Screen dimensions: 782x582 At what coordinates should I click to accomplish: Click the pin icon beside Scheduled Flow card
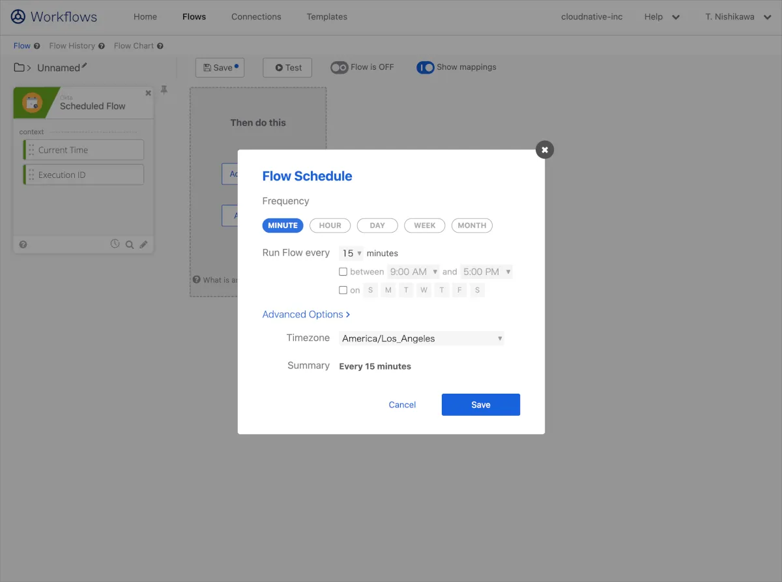coord(164,91)
